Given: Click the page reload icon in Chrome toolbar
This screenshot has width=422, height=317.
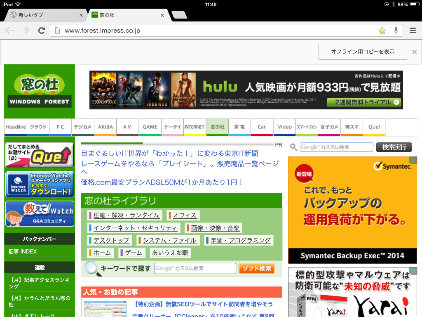Looking at the screenshot, I should pos(41,30).
